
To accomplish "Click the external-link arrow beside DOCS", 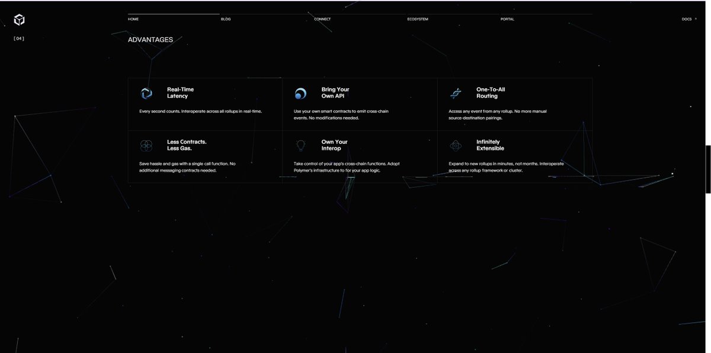I will coord(694,18).
